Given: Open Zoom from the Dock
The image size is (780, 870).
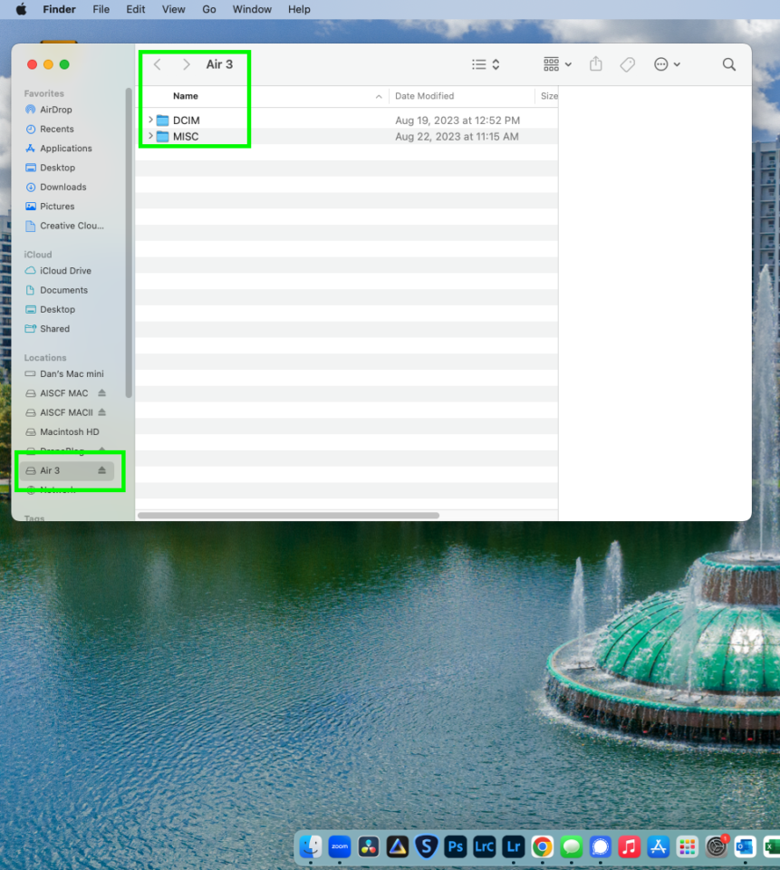Looking at the screenshot, I should pos(340,847).
